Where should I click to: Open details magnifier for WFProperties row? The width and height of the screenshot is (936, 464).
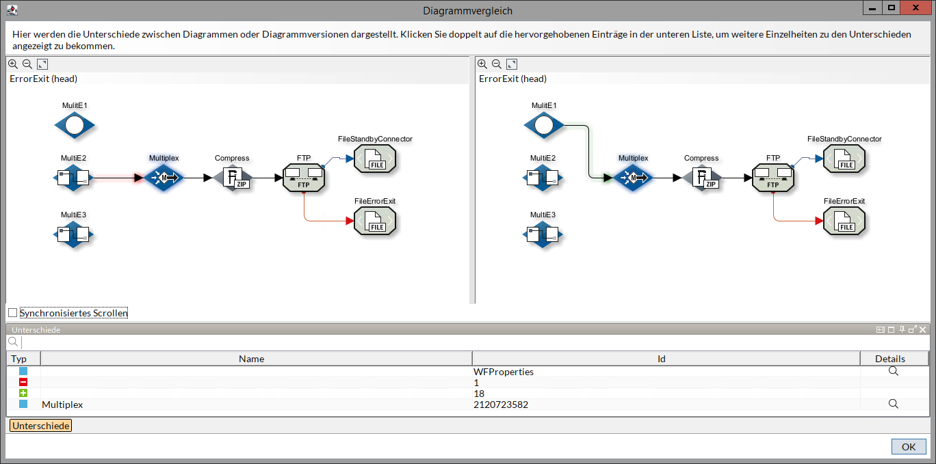point(893,372)
